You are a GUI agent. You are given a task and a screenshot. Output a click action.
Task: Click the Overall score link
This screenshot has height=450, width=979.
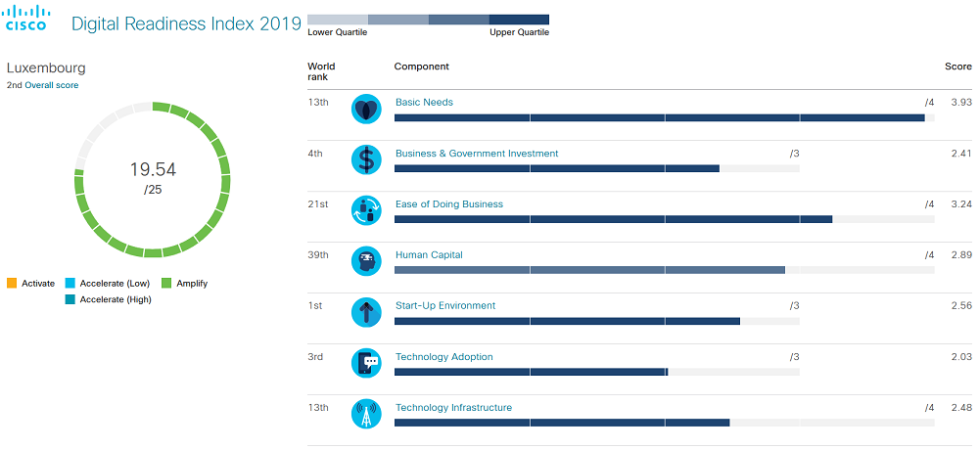52,85
